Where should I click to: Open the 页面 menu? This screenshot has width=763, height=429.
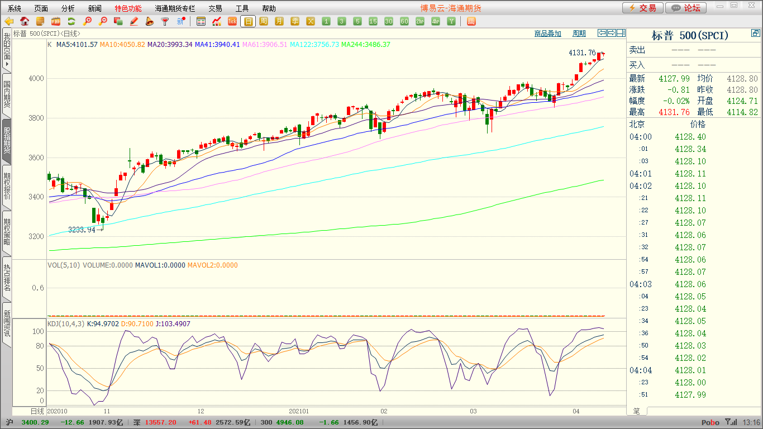[x=41, y=8]
